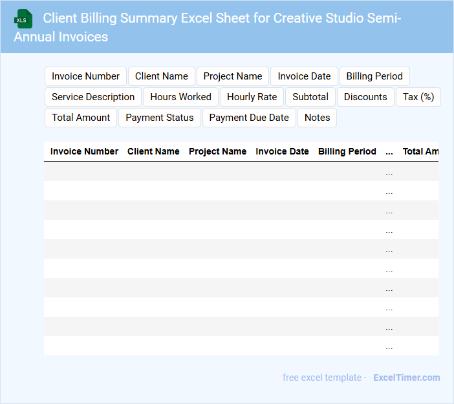The width and height of the screenshot is (454, 404).
Task: Click the Payment Status tag
Action: pos(160,118)
